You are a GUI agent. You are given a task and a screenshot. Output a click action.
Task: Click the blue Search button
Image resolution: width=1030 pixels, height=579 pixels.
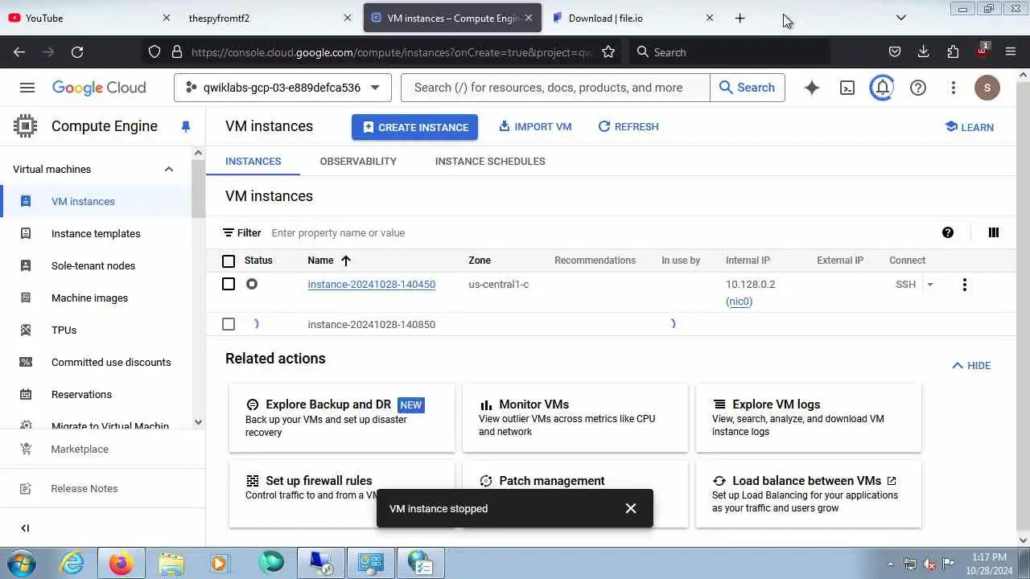[x=747, y=88]
